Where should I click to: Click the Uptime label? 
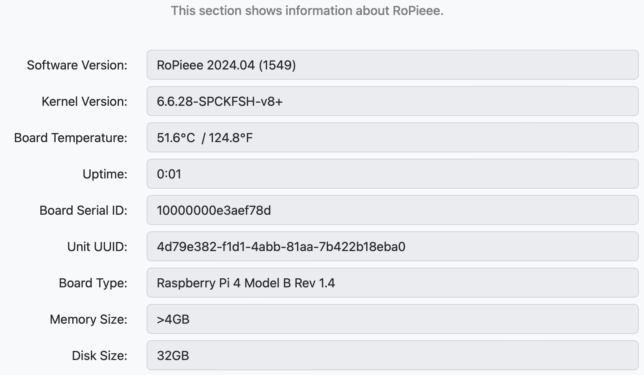click(105, 174)
